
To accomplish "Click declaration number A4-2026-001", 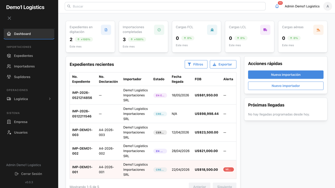I will 106,169.
